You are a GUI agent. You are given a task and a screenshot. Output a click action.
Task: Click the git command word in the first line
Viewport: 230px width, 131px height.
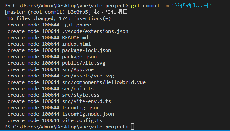pos(135,6)
